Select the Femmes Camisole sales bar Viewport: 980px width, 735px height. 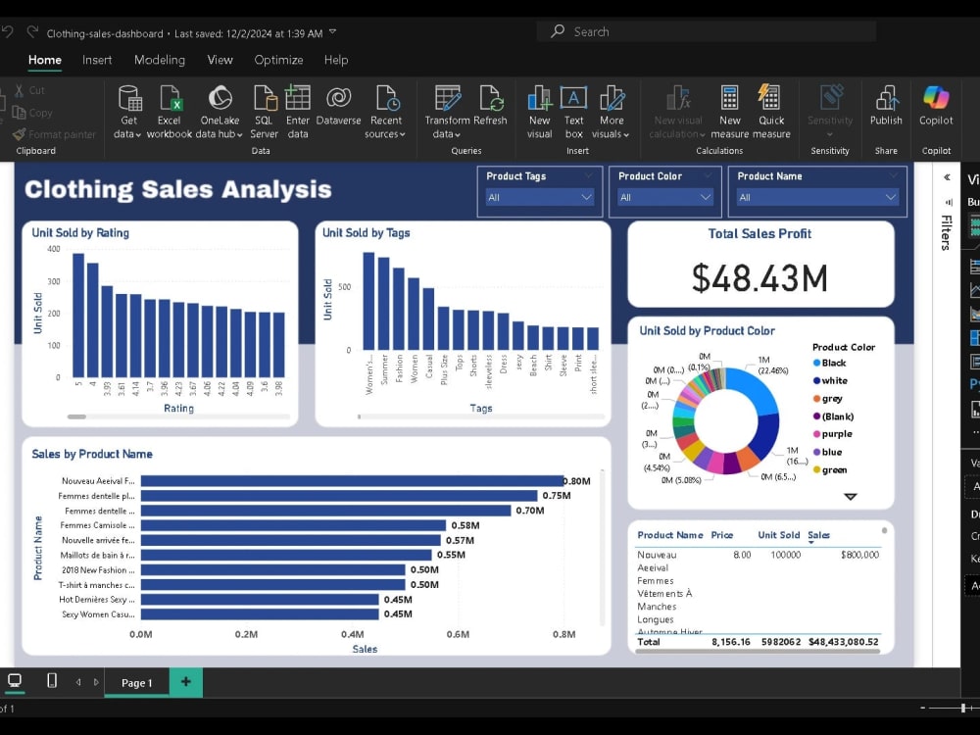[x=293, y=525]
